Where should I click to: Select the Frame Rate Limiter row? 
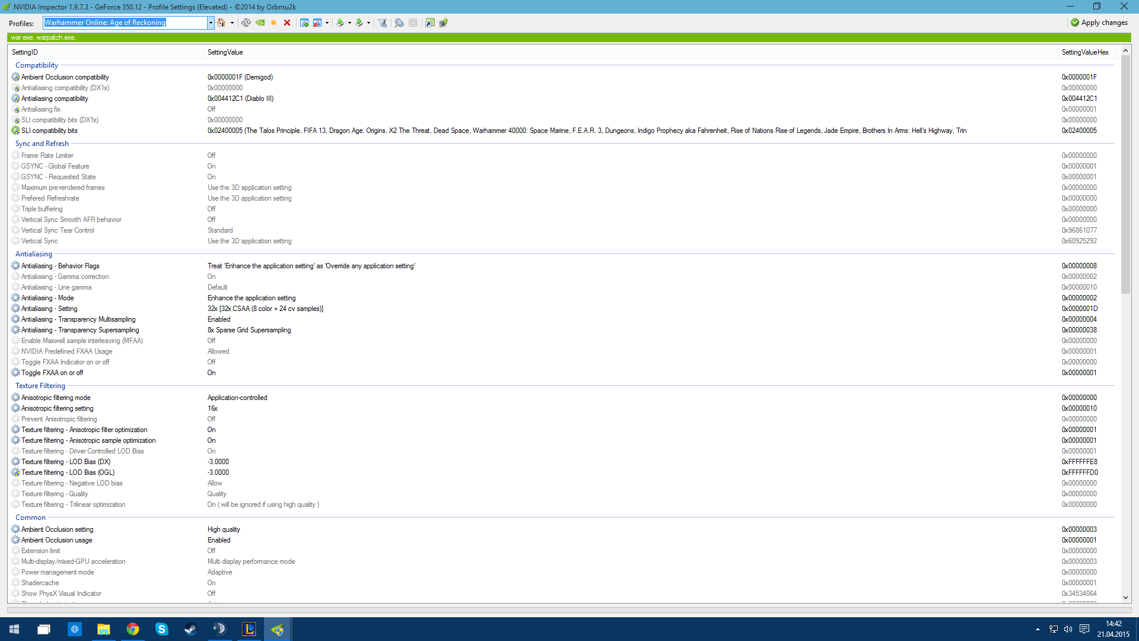pos(561,156)
